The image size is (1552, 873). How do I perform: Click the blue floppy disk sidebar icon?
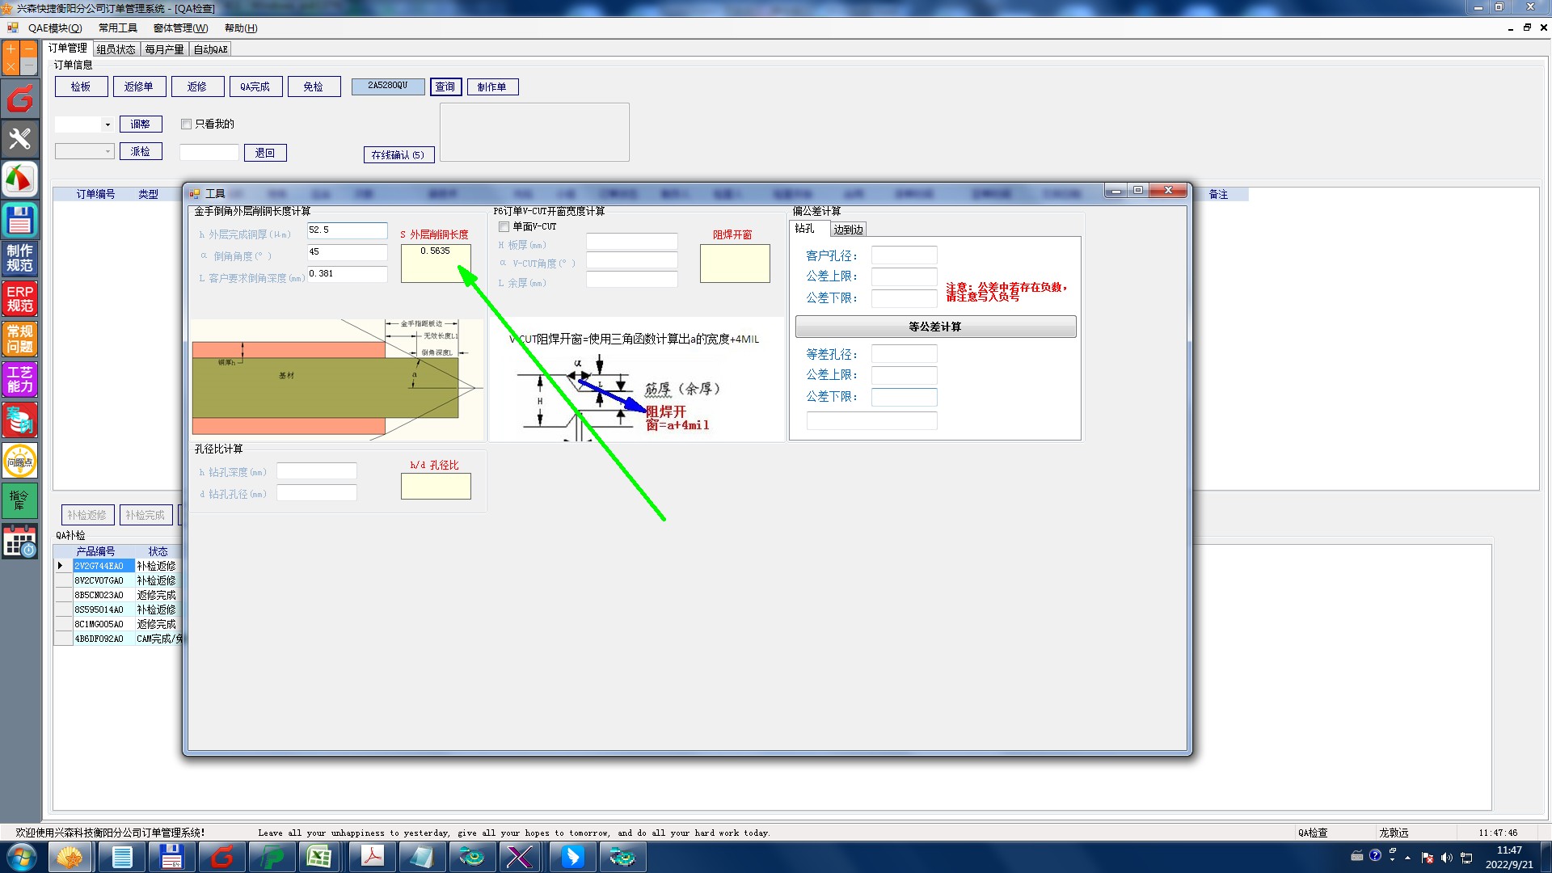20,220
